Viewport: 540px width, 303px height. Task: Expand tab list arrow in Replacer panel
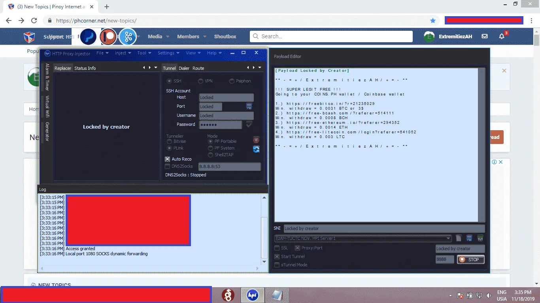point(155,67)
